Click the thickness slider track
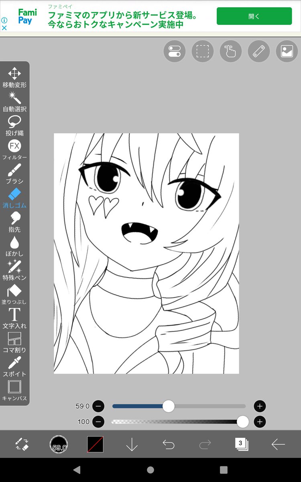301x482 pixels. [179, 406]
